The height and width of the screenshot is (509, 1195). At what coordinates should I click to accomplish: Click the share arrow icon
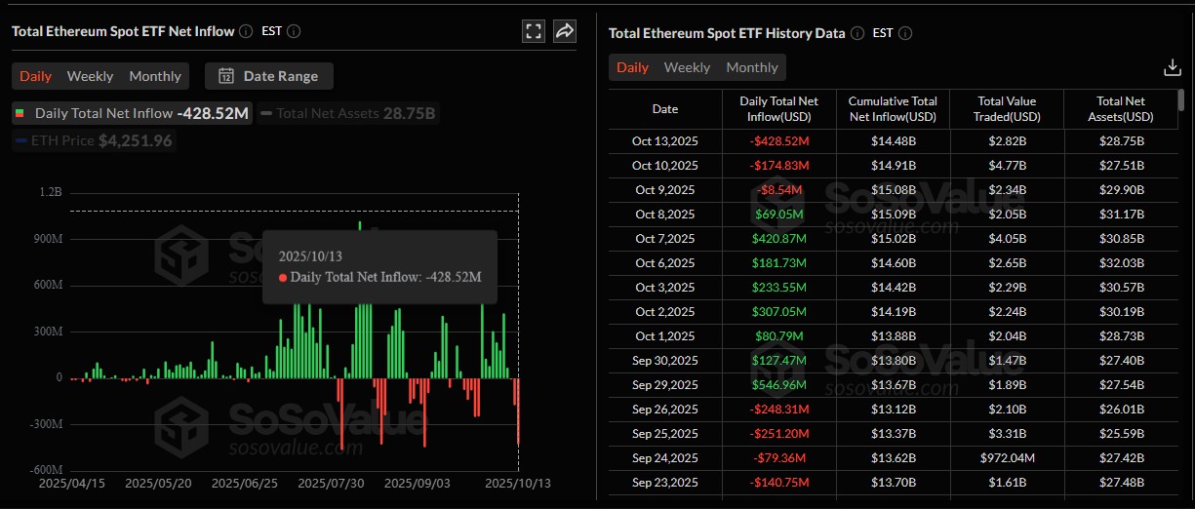(565, 31)
